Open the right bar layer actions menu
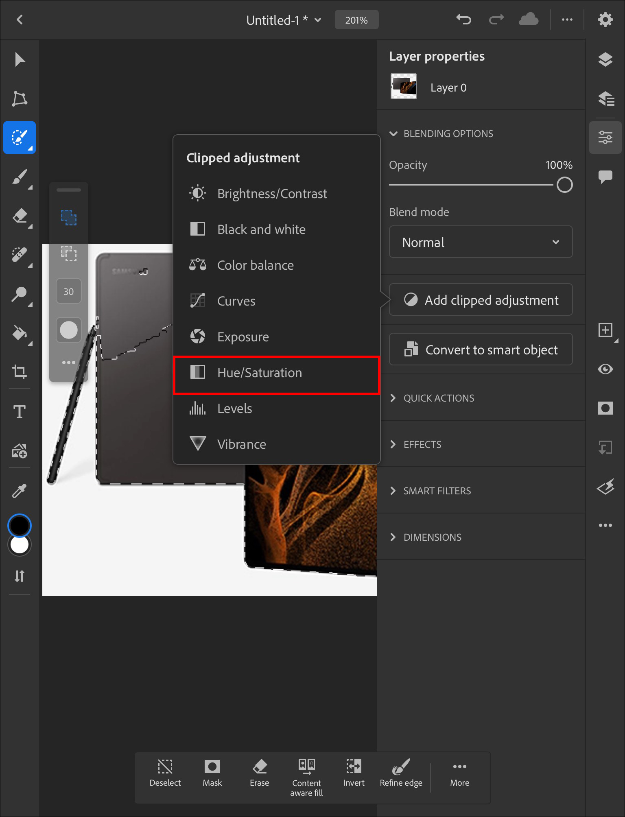625x817 pixels. pyautogui.click(x=605, y=525)
